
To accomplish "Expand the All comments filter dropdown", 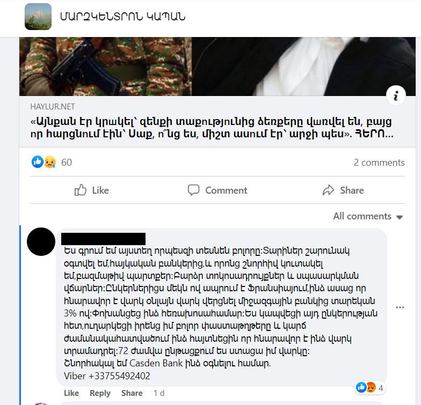I will pos(368,216).
